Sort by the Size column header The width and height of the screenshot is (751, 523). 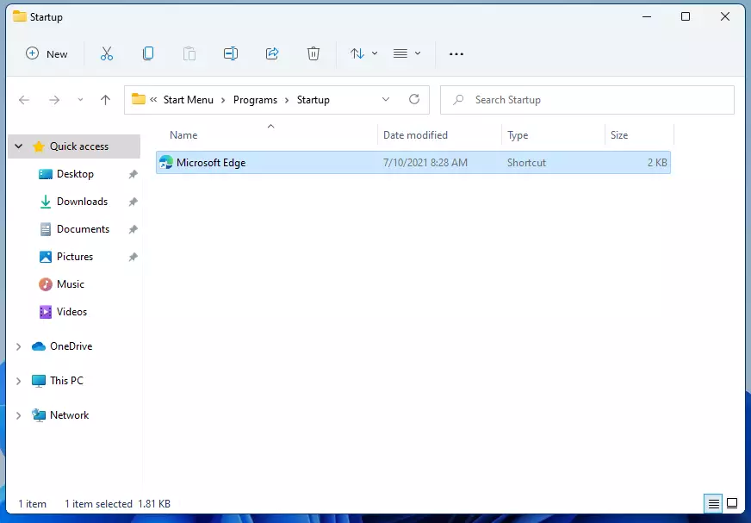[x=639, y=135]
